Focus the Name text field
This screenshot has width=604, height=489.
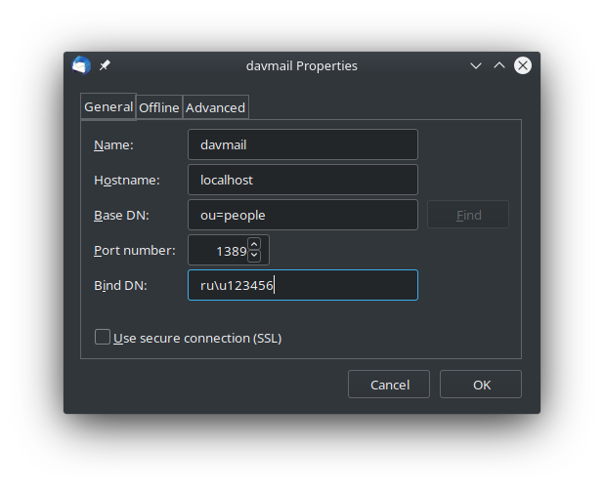coord(302,144)
